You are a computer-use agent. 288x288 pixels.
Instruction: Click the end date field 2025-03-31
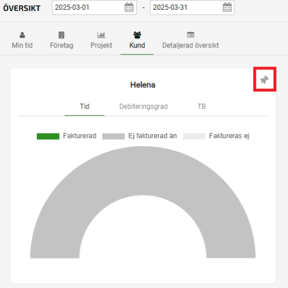170,7
